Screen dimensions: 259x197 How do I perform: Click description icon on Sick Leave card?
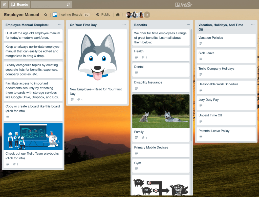click(x=201, y=59)
